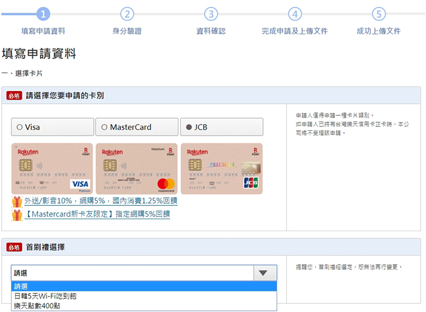Click the VISA logo on the first card
Screen dimensions: 426x312
click(80, 184)
